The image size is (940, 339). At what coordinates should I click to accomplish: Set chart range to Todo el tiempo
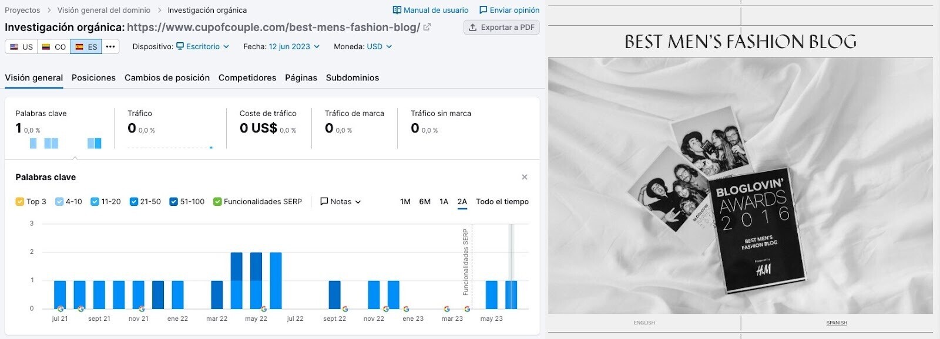coord(502,202)
